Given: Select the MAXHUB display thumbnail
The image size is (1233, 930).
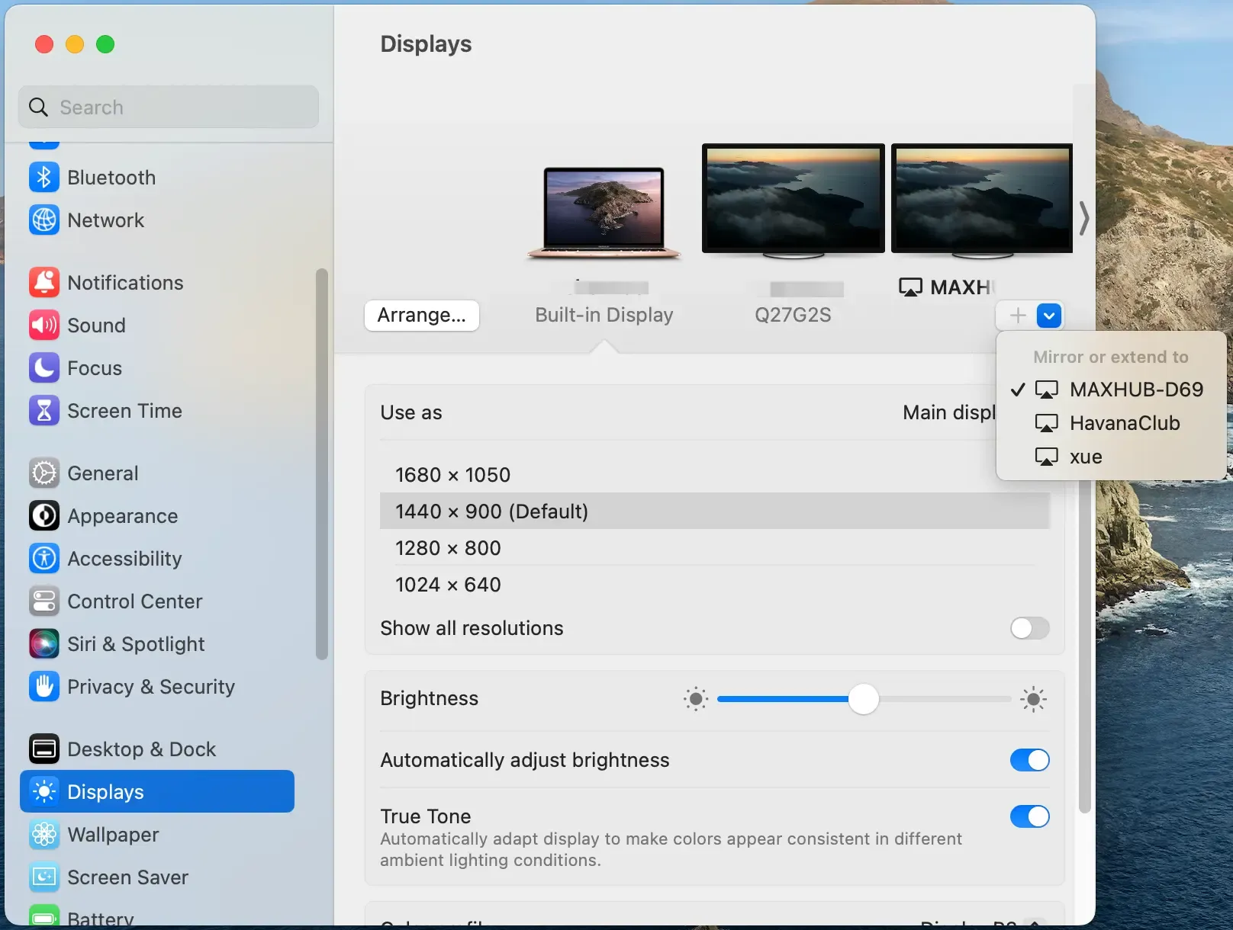Looking at the screenshot, I should [982, 200].
